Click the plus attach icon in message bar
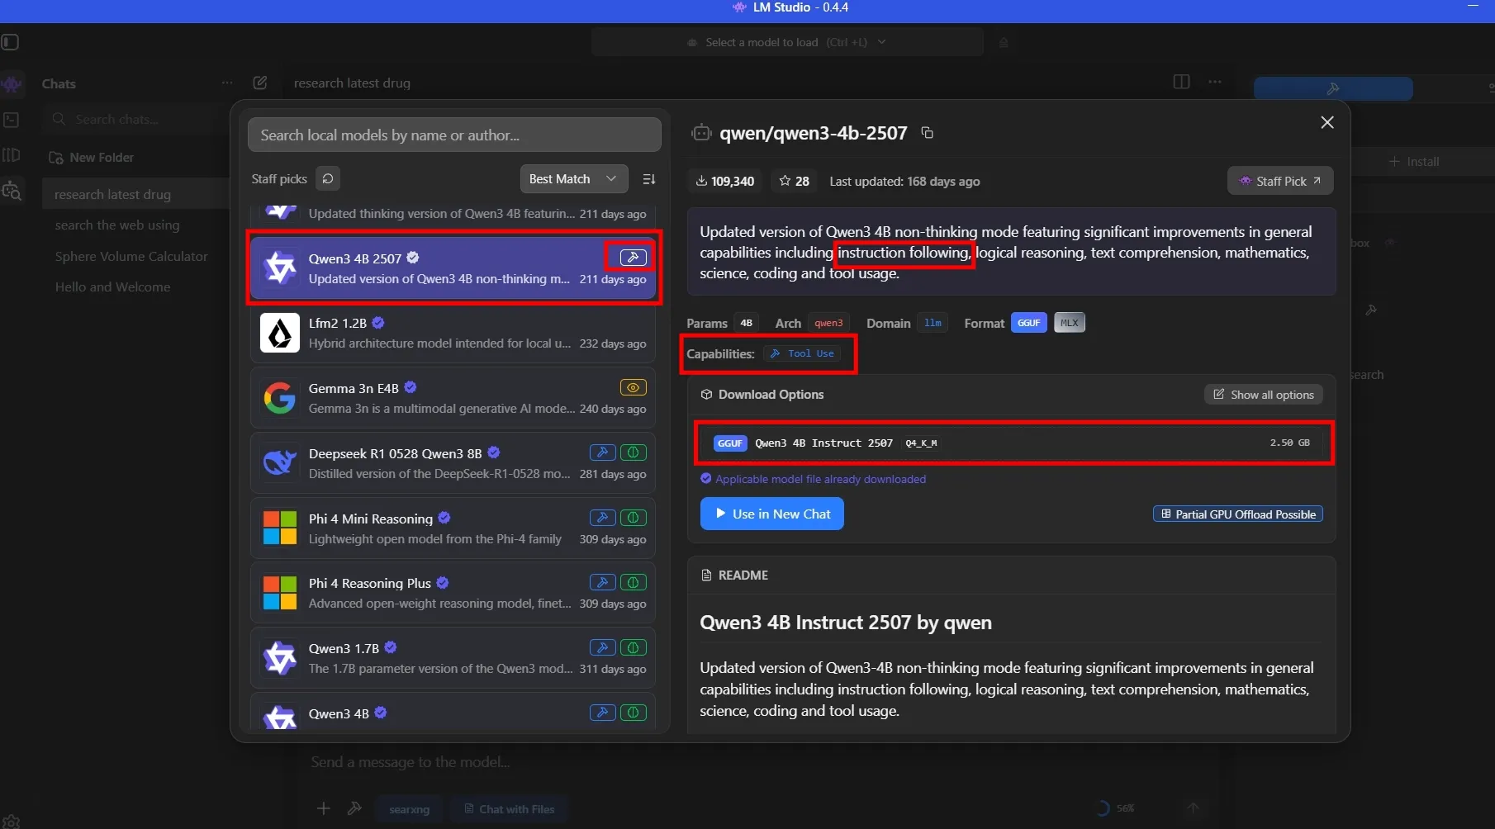Viewport: 1495px width, 829px height. coord(324,808)
